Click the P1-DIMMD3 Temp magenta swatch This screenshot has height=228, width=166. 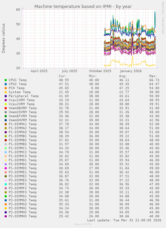[x=6, y=168]
